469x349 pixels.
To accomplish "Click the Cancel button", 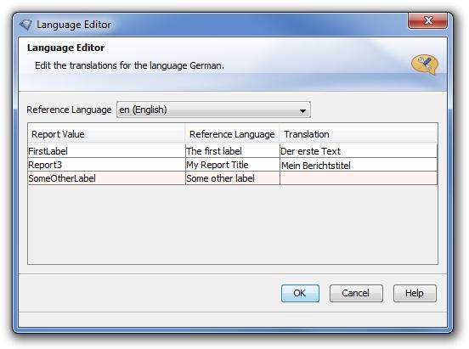I will (x=356, y=293).
